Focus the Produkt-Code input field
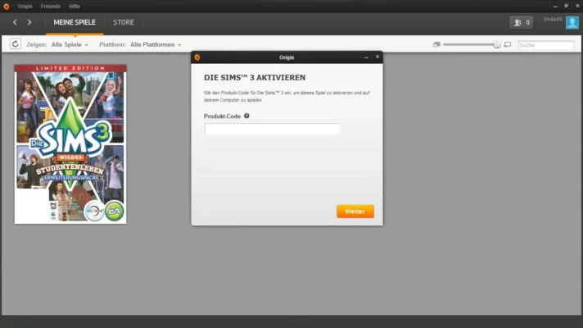This screenshot has height=328, width=583. coord(272,129)
